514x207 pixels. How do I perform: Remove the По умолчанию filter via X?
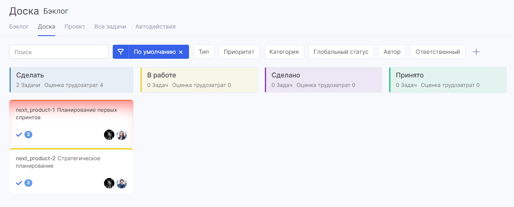pyautogui.click(x=181, y=52)
